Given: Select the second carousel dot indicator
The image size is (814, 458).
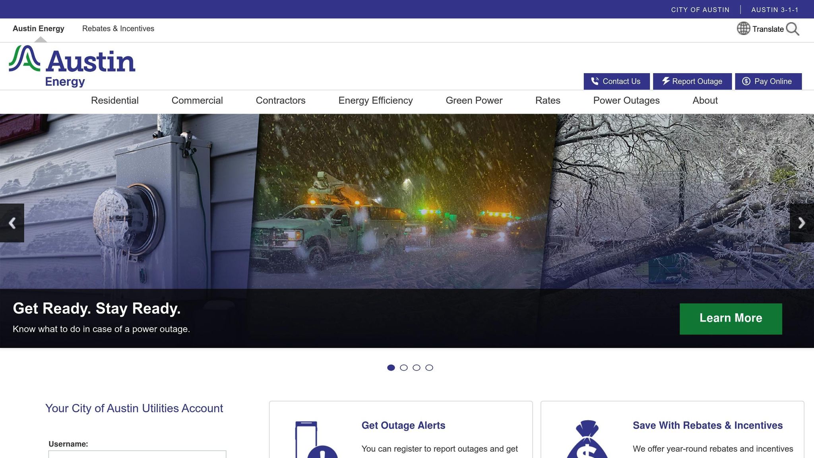Looking at the screenshot, I should [404, 368].
